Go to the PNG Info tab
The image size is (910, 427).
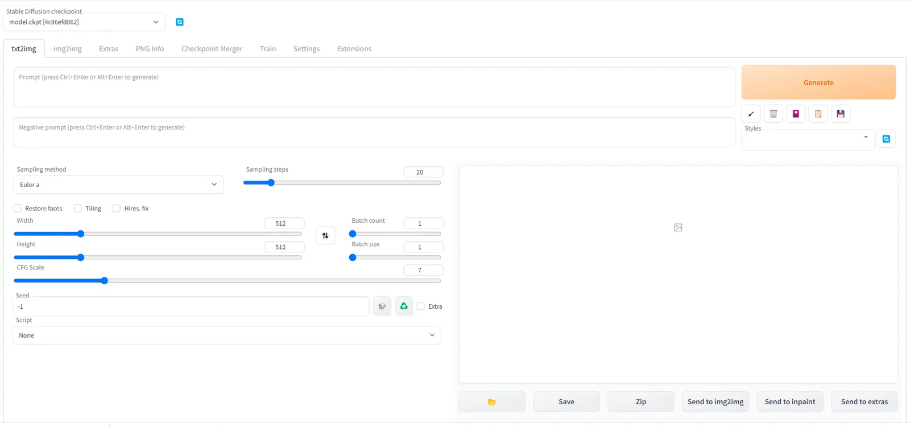[x=150, y=49]
